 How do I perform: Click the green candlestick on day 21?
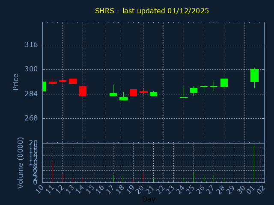point(153,94)
